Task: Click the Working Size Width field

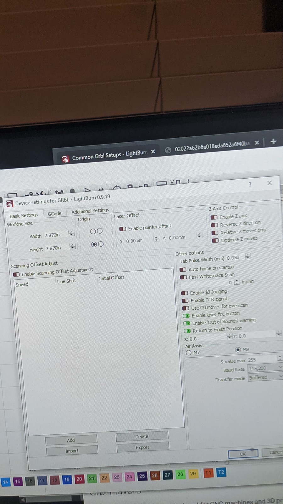Action: point(56,235)
